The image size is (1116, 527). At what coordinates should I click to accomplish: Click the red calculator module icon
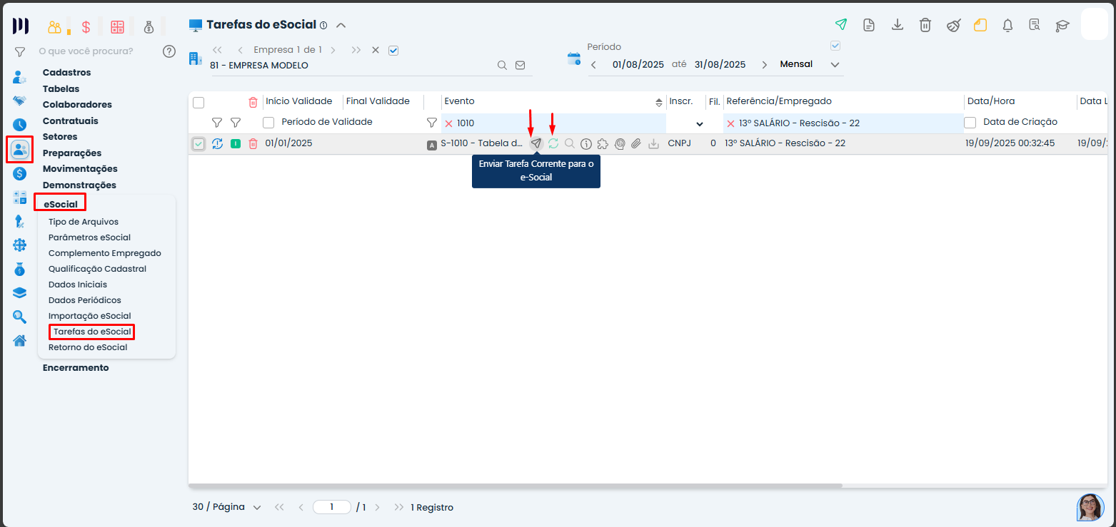pyautogui.click(x=117, y=27)
